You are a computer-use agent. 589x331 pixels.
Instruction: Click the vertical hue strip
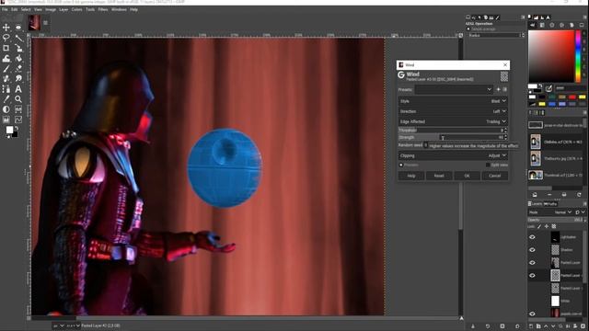(x=579, y=56)
